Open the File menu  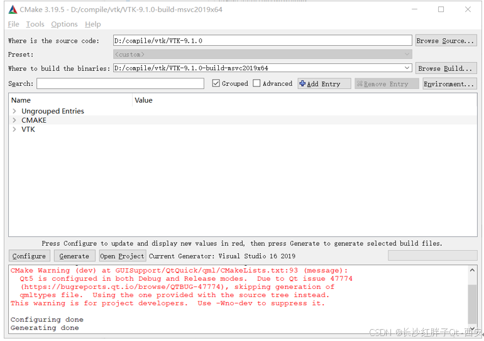tap(13, 24)
